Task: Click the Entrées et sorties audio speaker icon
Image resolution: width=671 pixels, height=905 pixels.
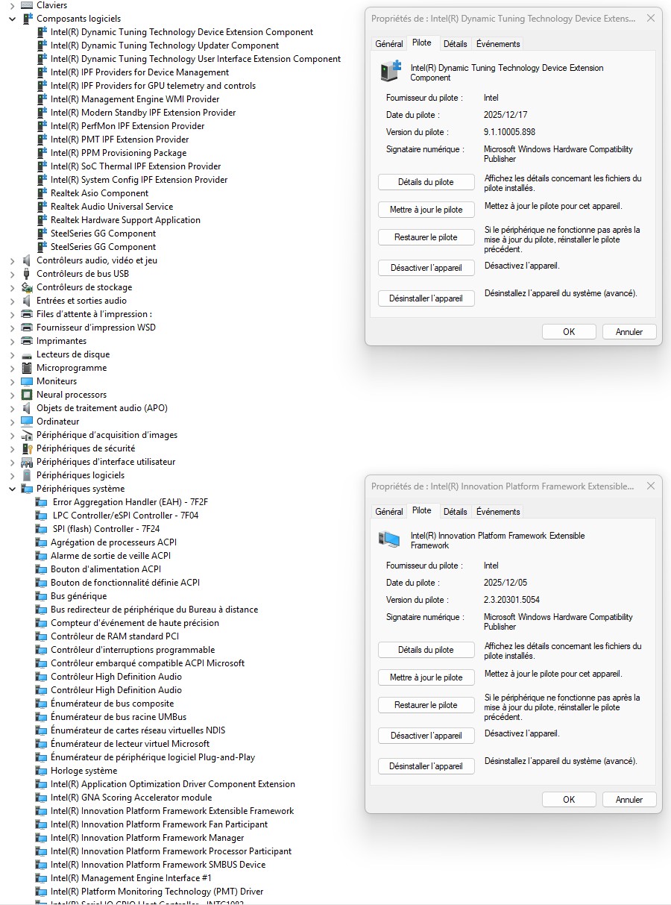Action: (27, 301)
